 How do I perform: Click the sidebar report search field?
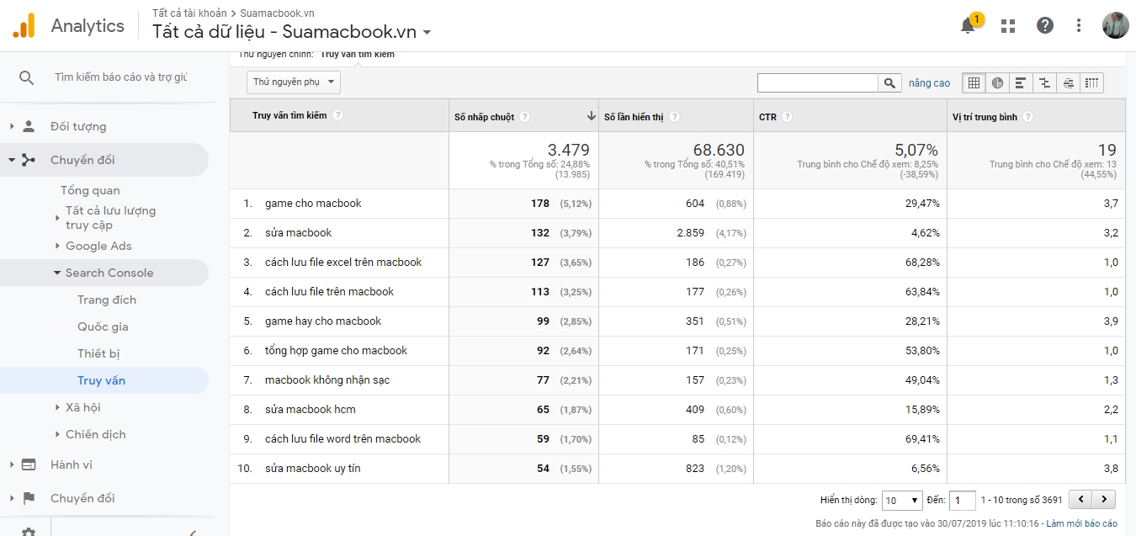coord(120,77)
